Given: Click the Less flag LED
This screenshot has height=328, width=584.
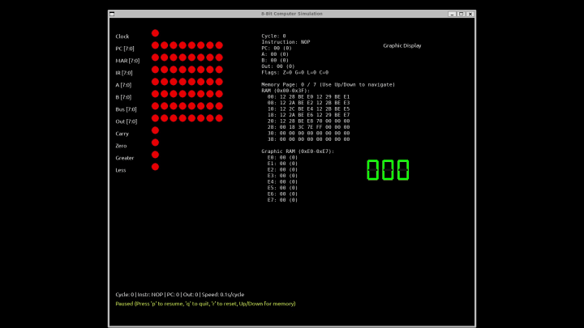Looking at the screenshot, I should (x=155, y=167).
